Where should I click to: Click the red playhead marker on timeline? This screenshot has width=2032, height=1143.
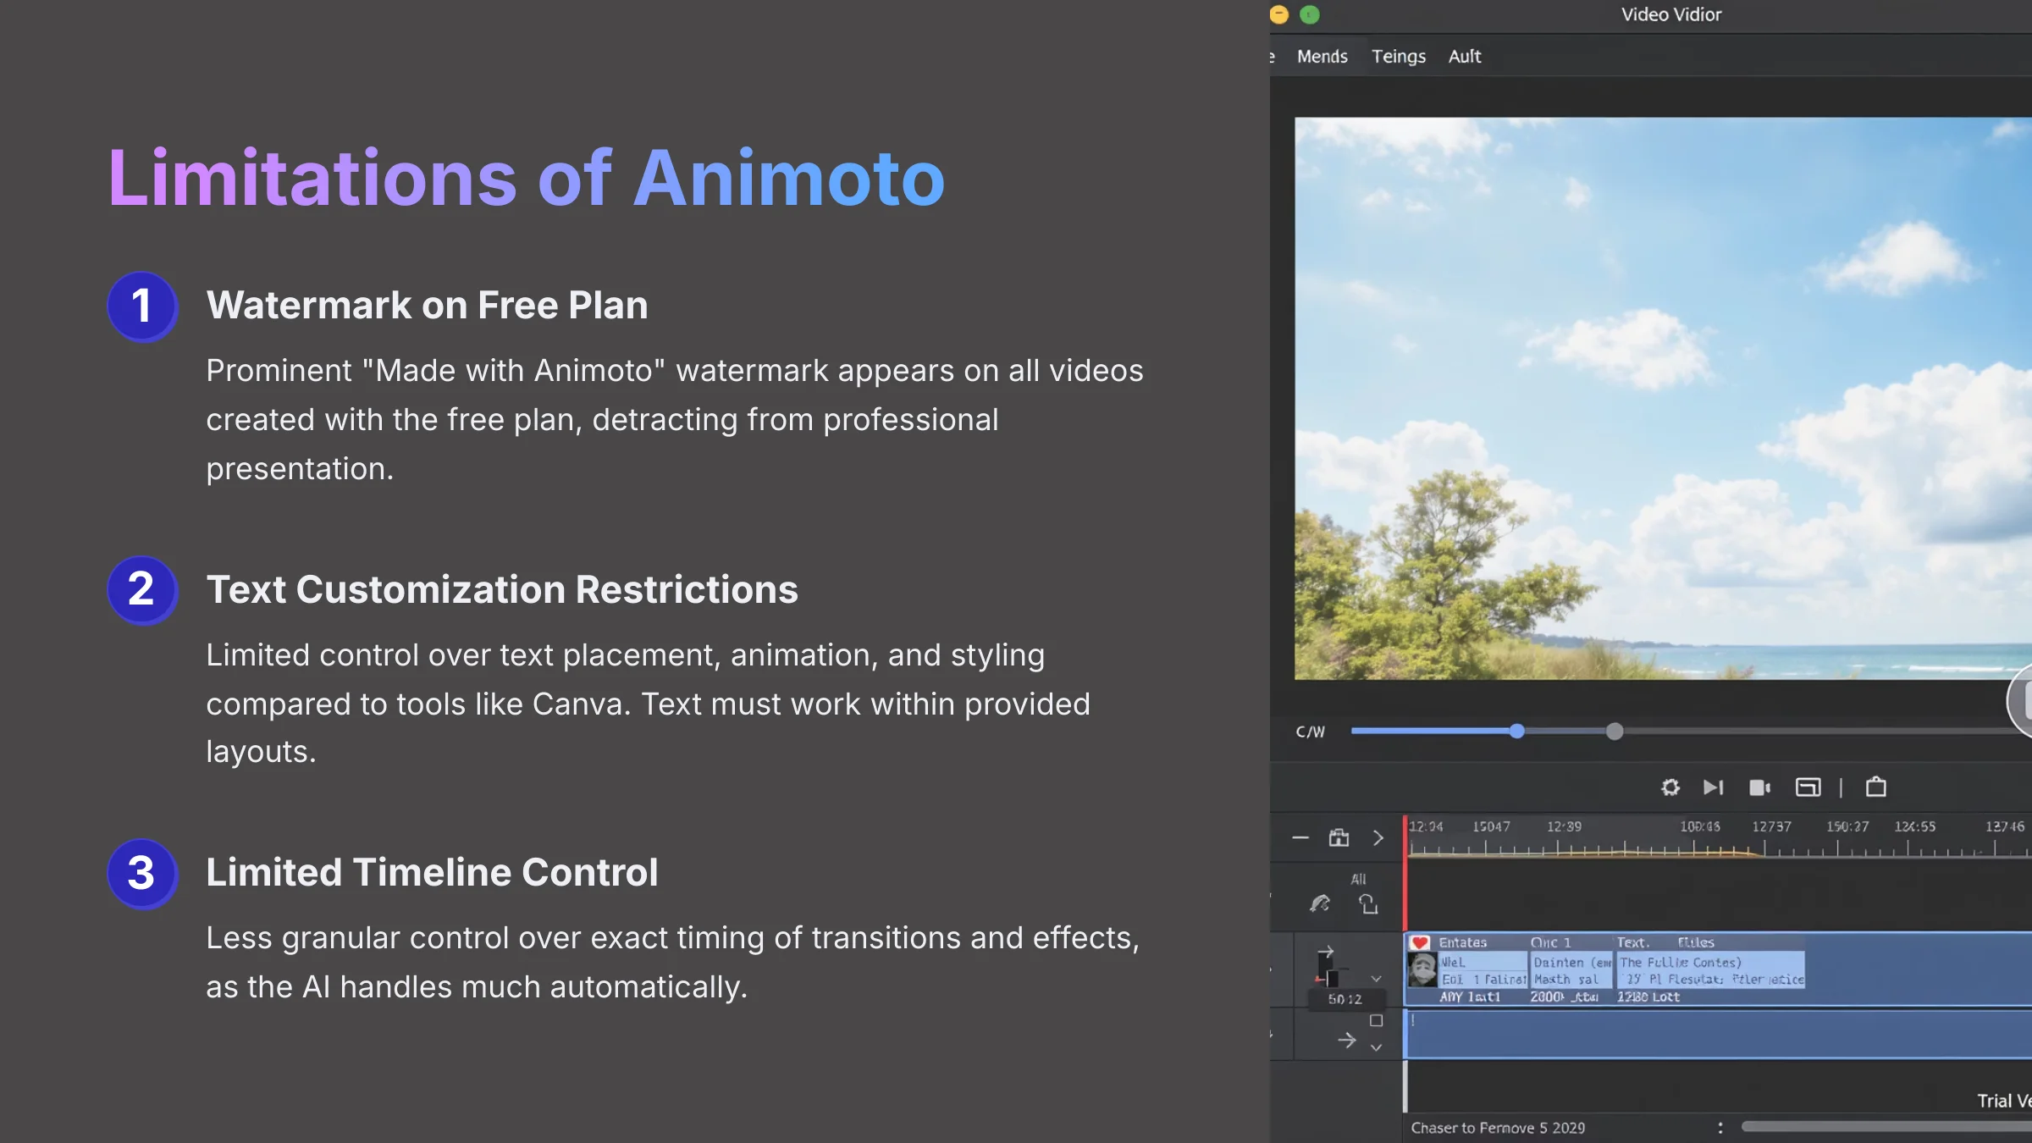pyautogui.click(x=1405, y=872)
